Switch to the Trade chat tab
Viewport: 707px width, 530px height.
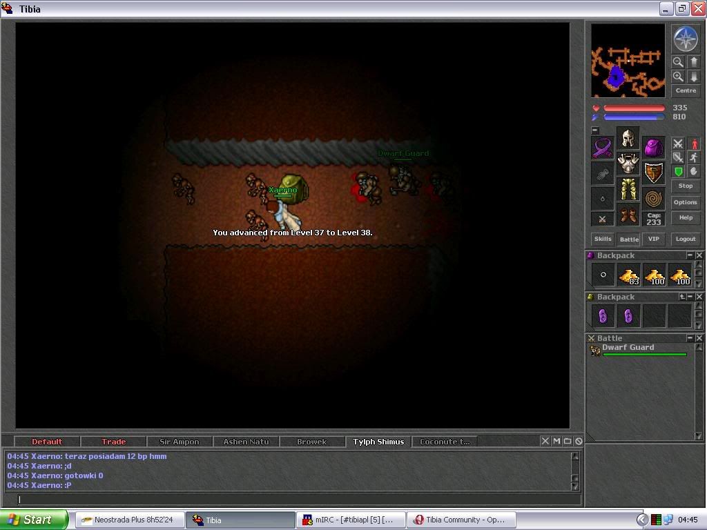[x=114, y=442]
